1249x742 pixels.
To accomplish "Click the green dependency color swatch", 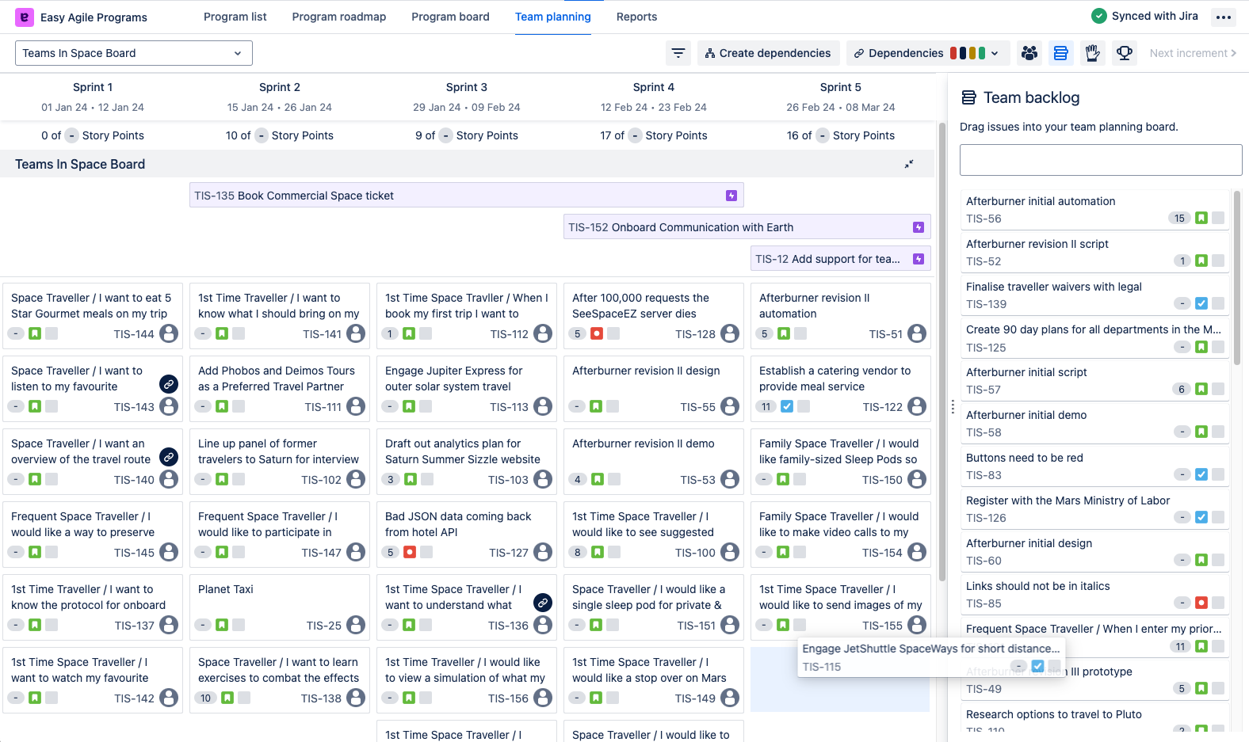I will (x=982, y=53).
